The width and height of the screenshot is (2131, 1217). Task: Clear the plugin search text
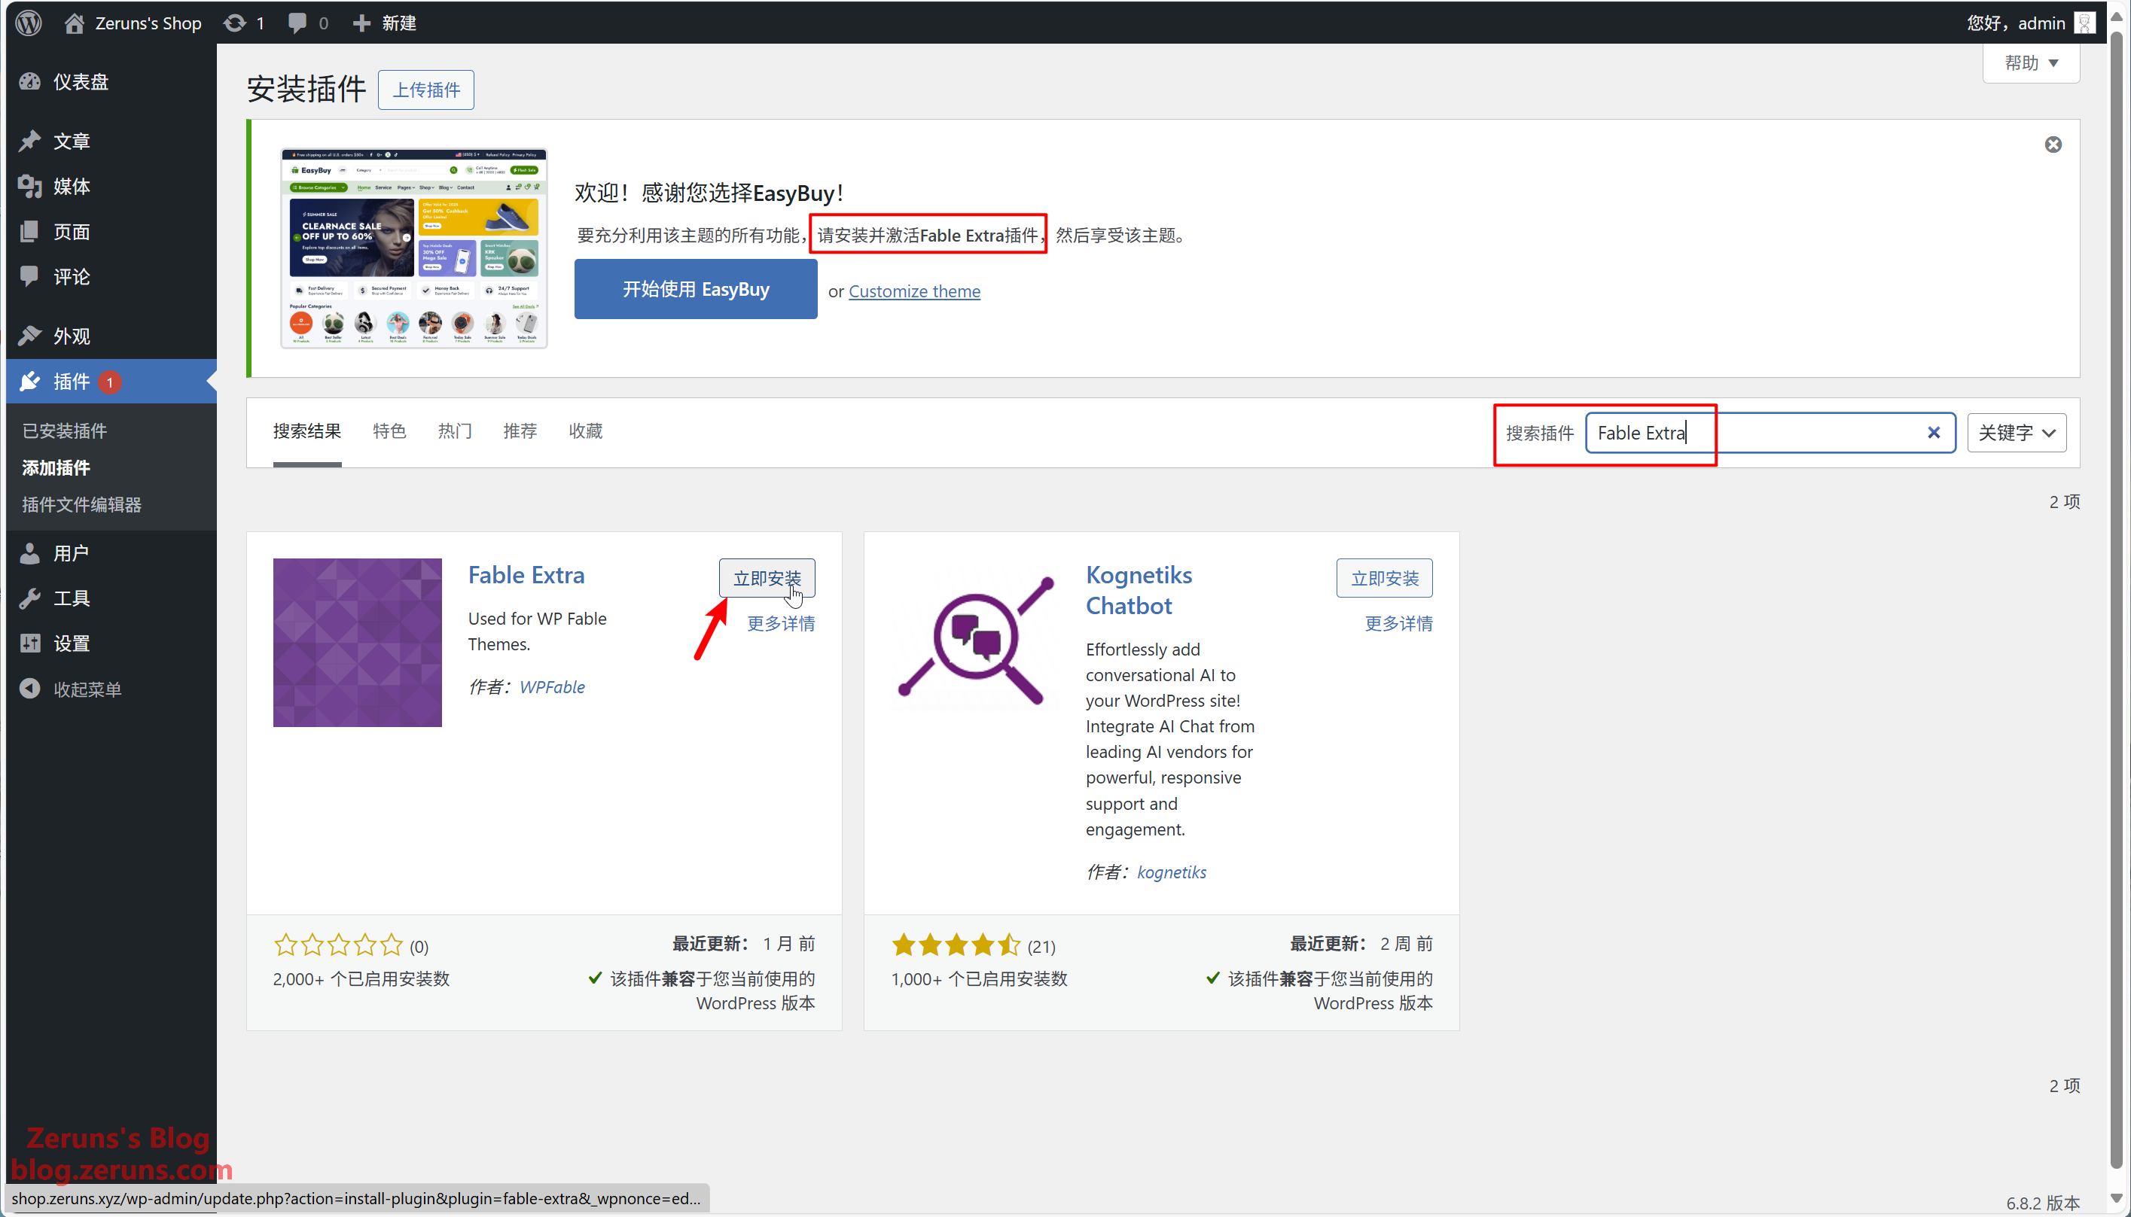[x=1934, y=433]
